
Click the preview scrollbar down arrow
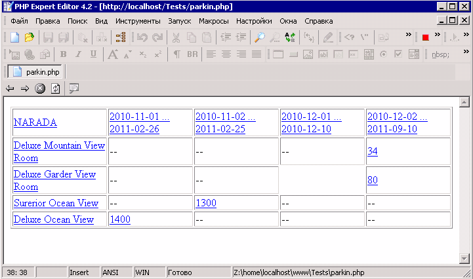click(464, 258)
